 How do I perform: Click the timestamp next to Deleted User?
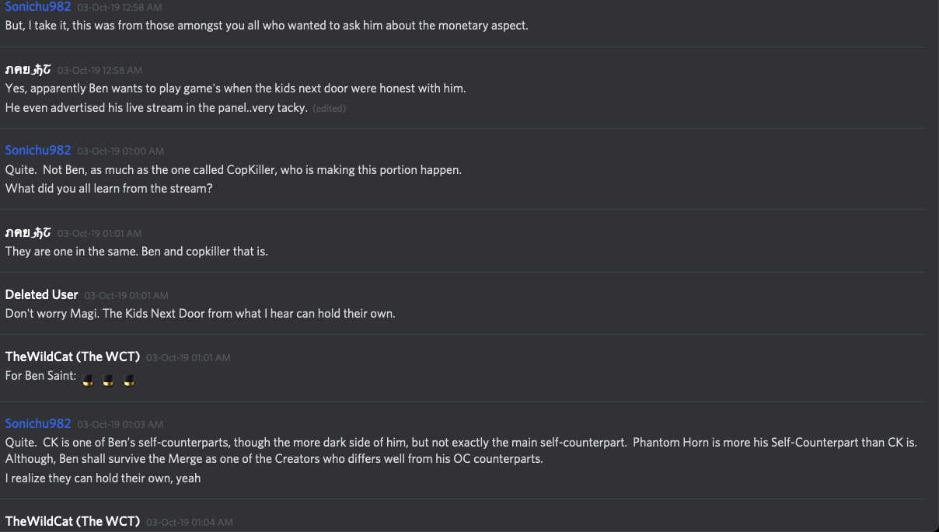point(126,295)
